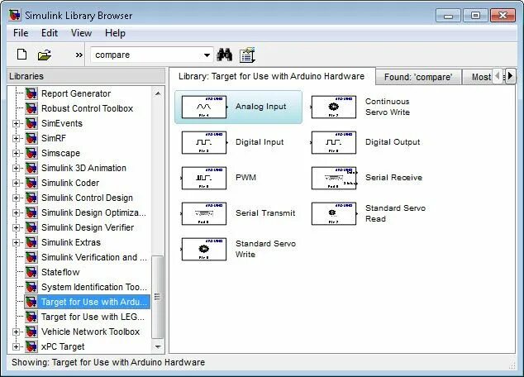The image size is (524, 377).
Task: Click the Open model folder icon
Action: point(45,55)
